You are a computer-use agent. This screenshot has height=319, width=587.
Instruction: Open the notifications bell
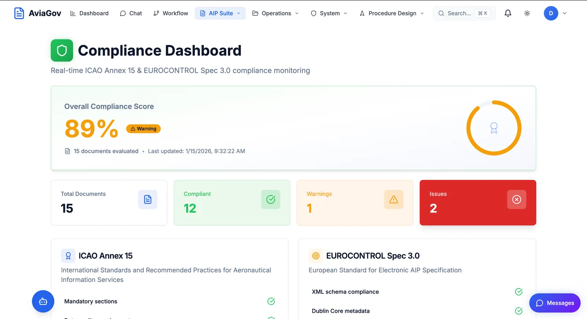pyautogui.click(x=508, y=13)
